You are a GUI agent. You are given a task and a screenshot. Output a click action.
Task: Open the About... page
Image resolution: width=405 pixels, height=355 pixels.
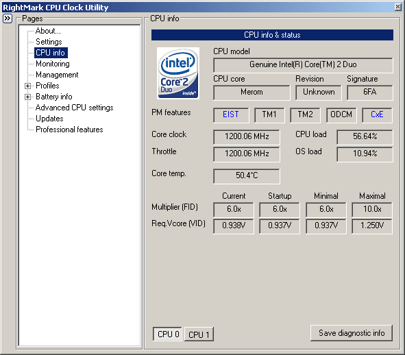click(48, 31)
